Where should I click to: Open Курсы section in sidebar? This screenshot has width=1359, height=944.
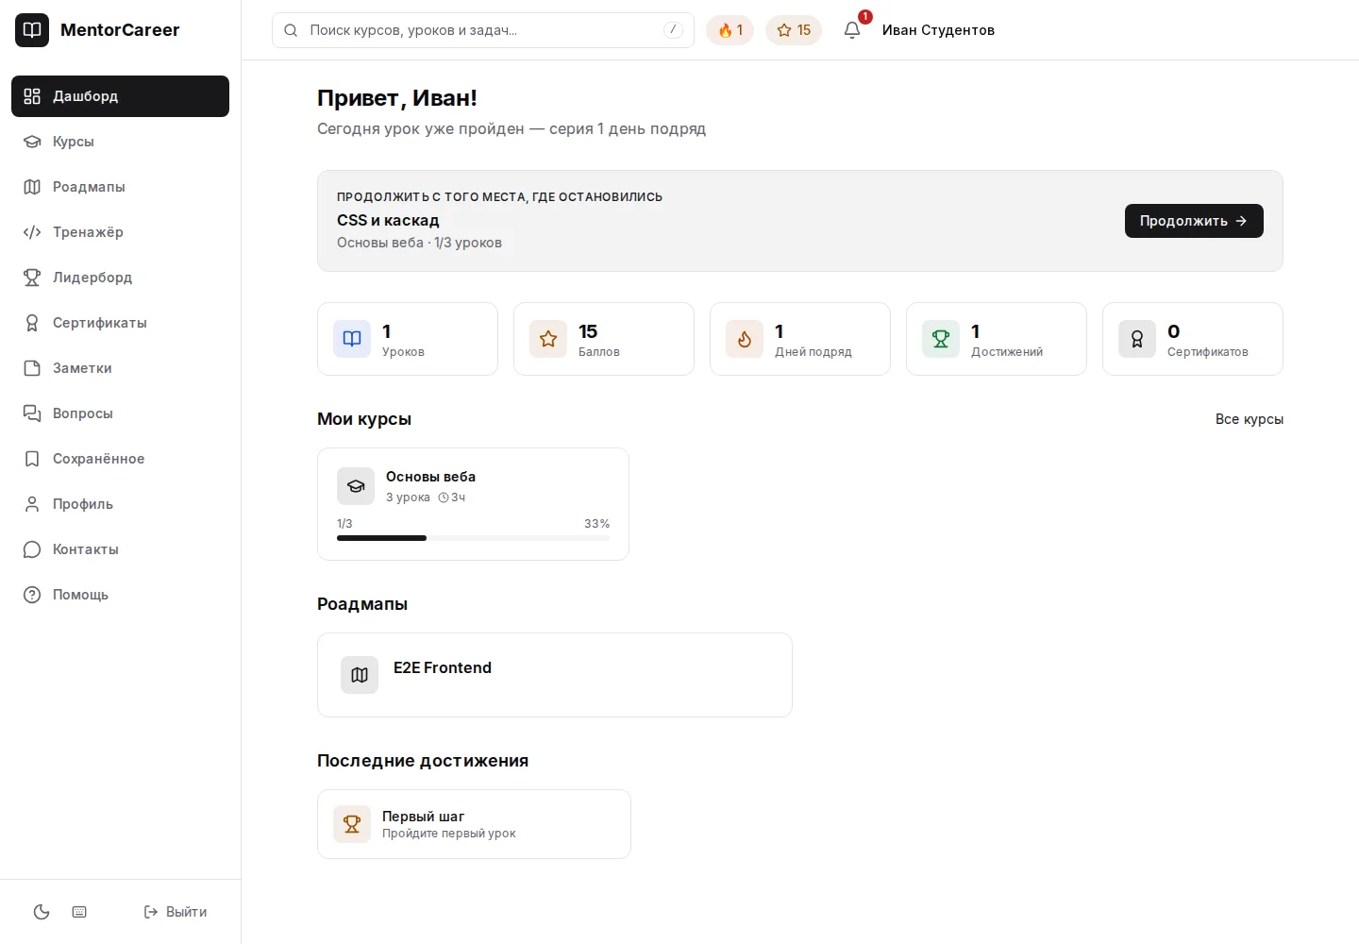coord(120,142)
